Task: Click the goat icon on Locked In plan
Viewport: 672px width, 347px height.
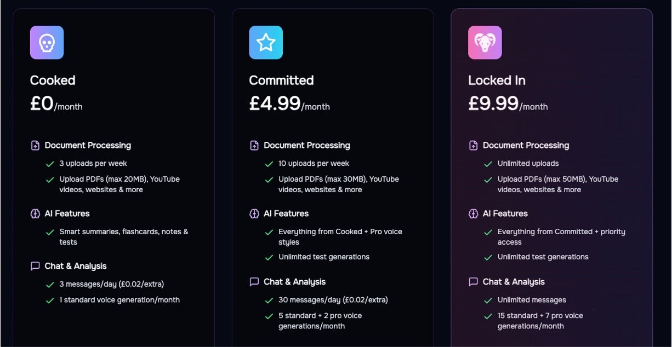Action: [485, 42]
